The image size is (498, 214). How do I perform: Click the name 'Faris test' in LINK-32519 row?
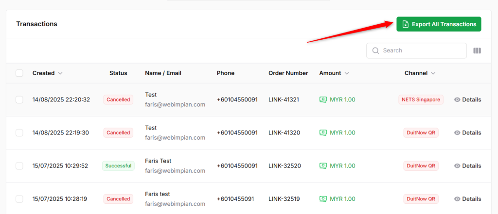(158, 194)
